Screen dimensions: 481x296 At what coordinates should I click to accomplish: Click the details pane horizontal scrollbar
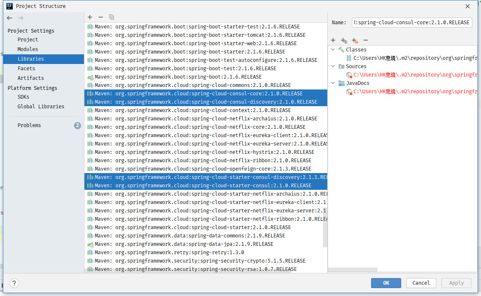coord(353,270)
